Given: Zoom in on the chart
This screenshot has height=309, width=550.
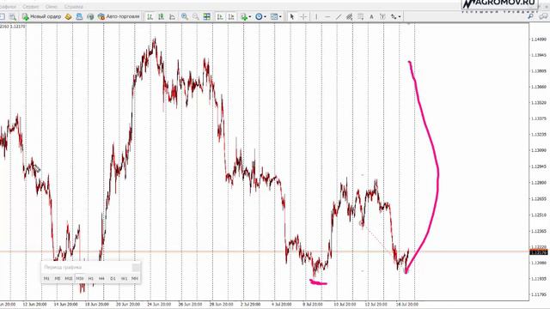Looking at the screenshot, I should click(x=185, y=16).
